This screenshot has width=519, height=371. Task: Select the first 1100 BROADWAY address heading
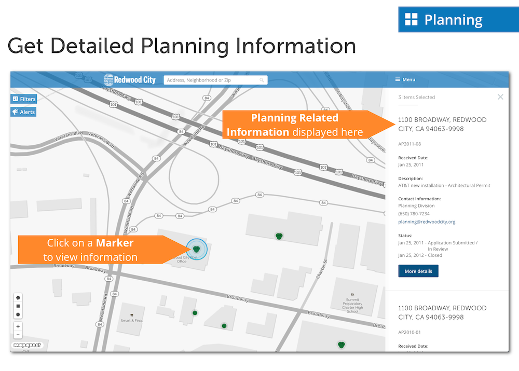[442, 124]
